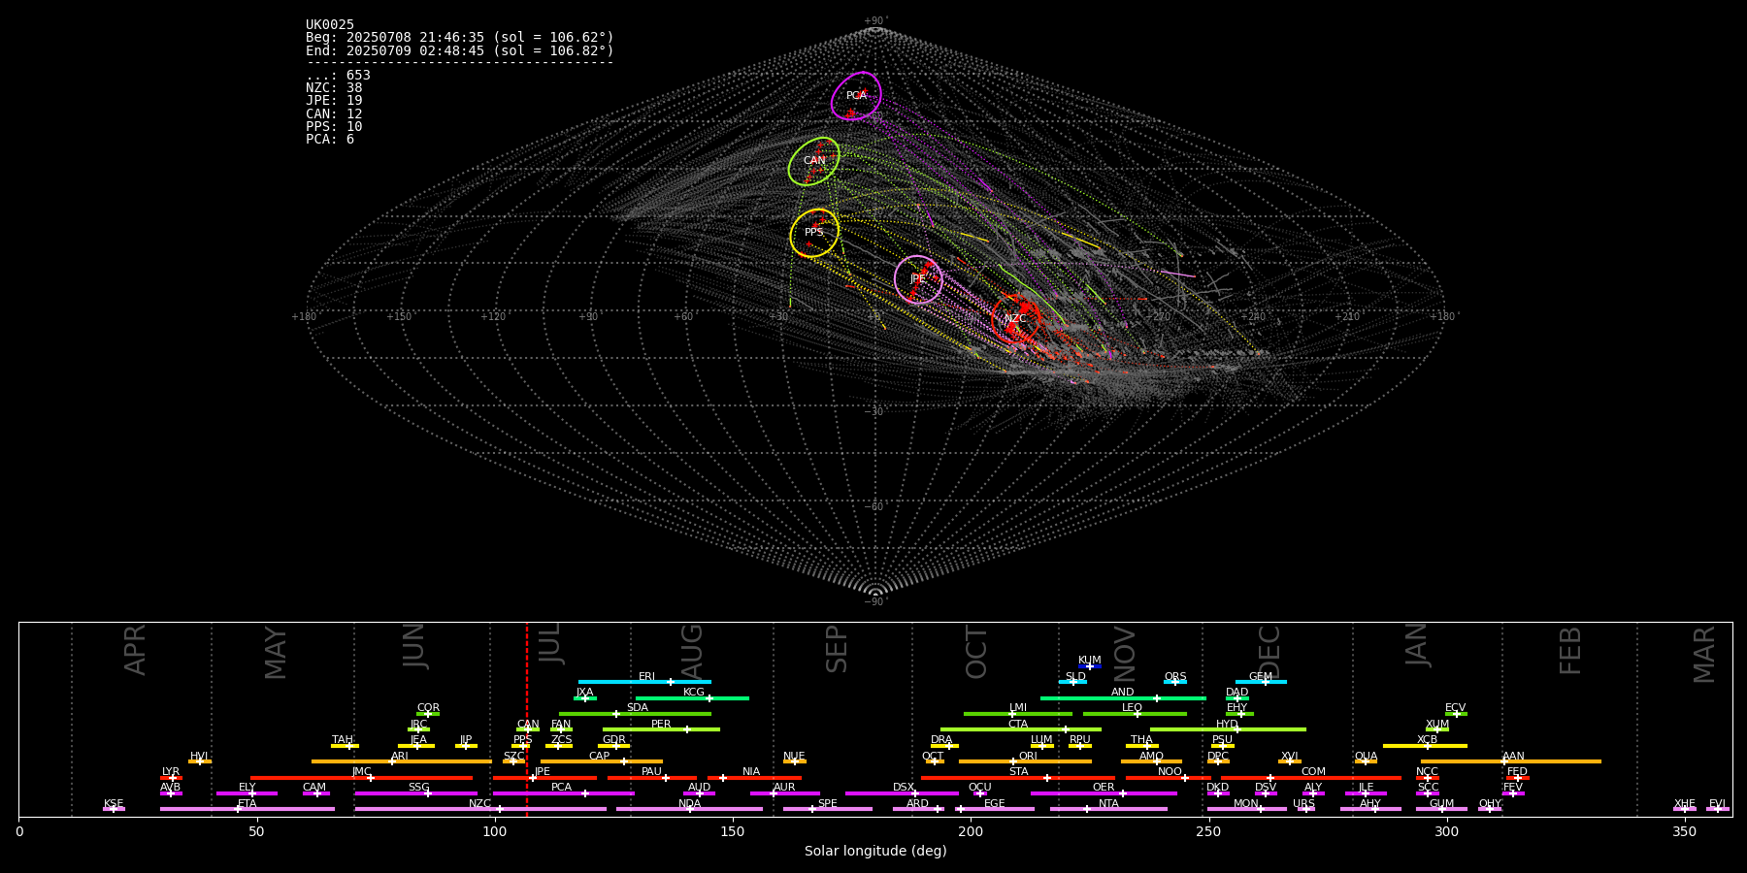Viewport: 1747px width, 873px height.
Task: Click the 200 tick on solar longitude axis
Action: pyautogui.click(x=971, y=831)
